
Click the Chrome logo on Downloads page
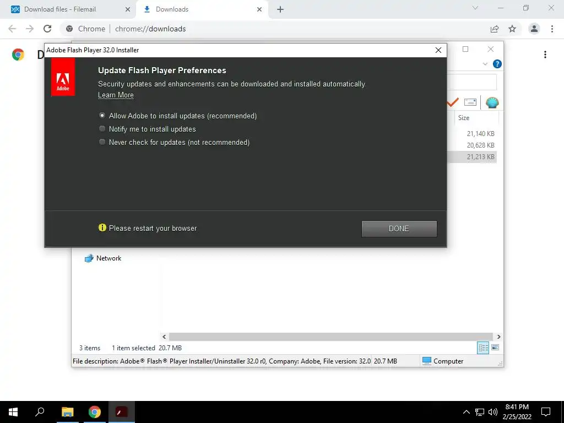coord(18,55)
